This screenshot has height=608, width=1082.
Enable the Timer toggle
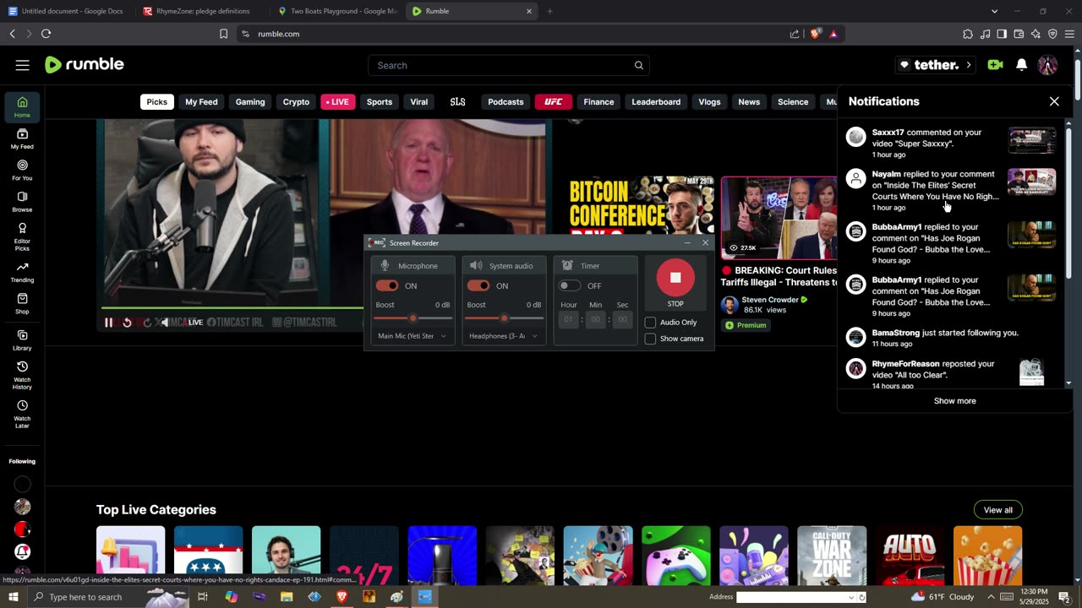pos(570,285)
